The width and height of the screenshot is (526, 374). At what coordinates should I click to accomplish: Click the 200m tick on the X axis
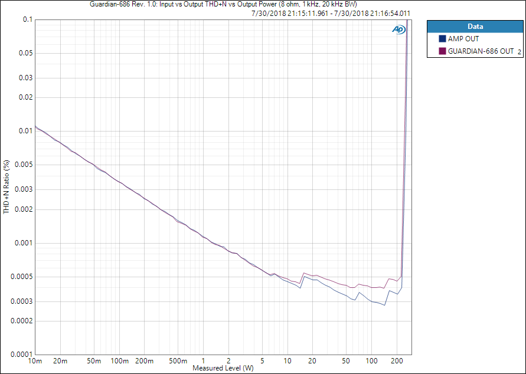[145, 361]
